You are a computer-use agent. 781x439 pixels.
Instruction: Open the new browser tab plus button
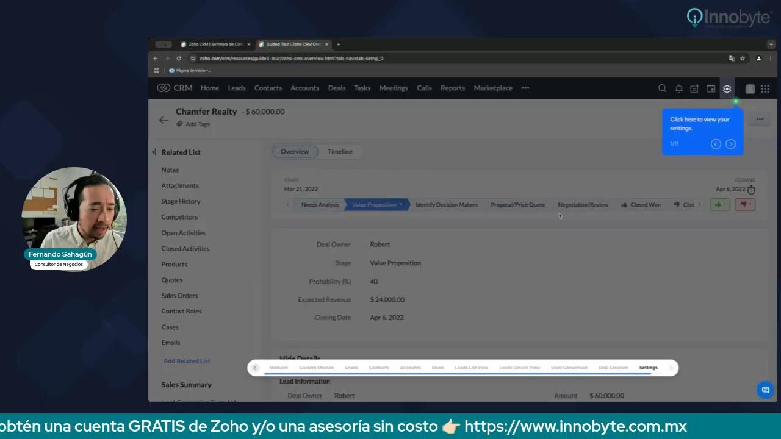[x=339, y=44]
